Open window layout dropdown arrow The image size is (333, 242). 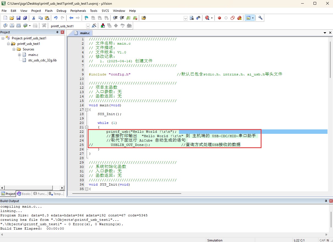(x=253, y=18)
